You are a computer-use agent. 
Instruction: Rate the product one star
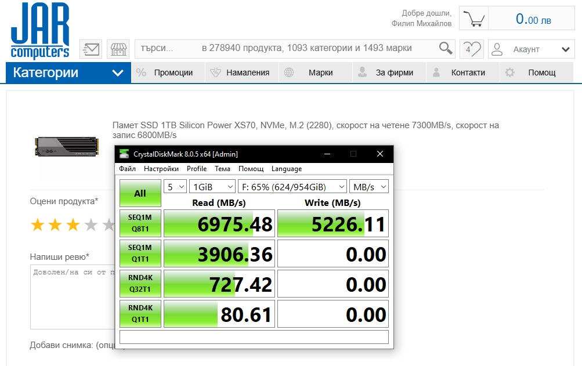pyautogui.click(x=38, y=225)
